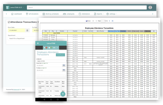Open Working schedules menu item
The width and height of the screenshot is (163, 105).
tap(51, 14)
